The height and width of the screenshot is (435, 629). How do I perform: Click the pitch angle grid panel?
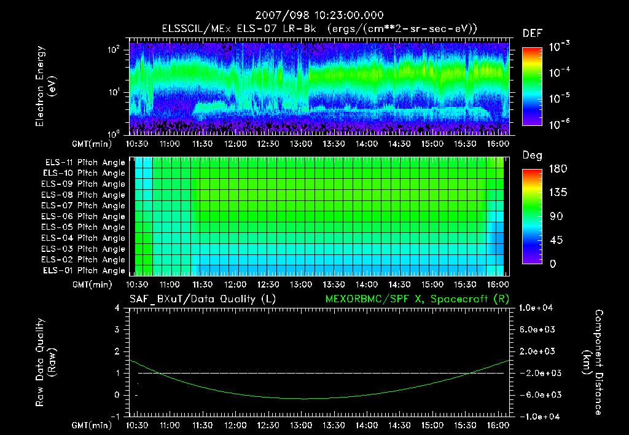(x=319, y=217)
